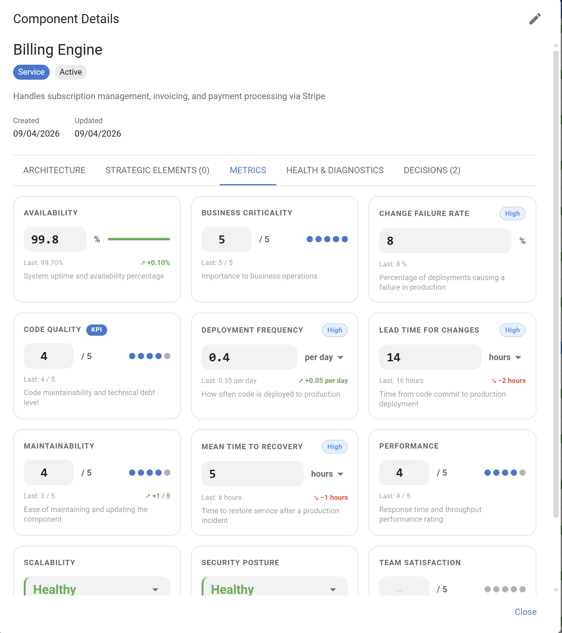Click the 'Last: 16 hours' text
The height and width of the screenshot is (633, 562).
pos(401,380)
